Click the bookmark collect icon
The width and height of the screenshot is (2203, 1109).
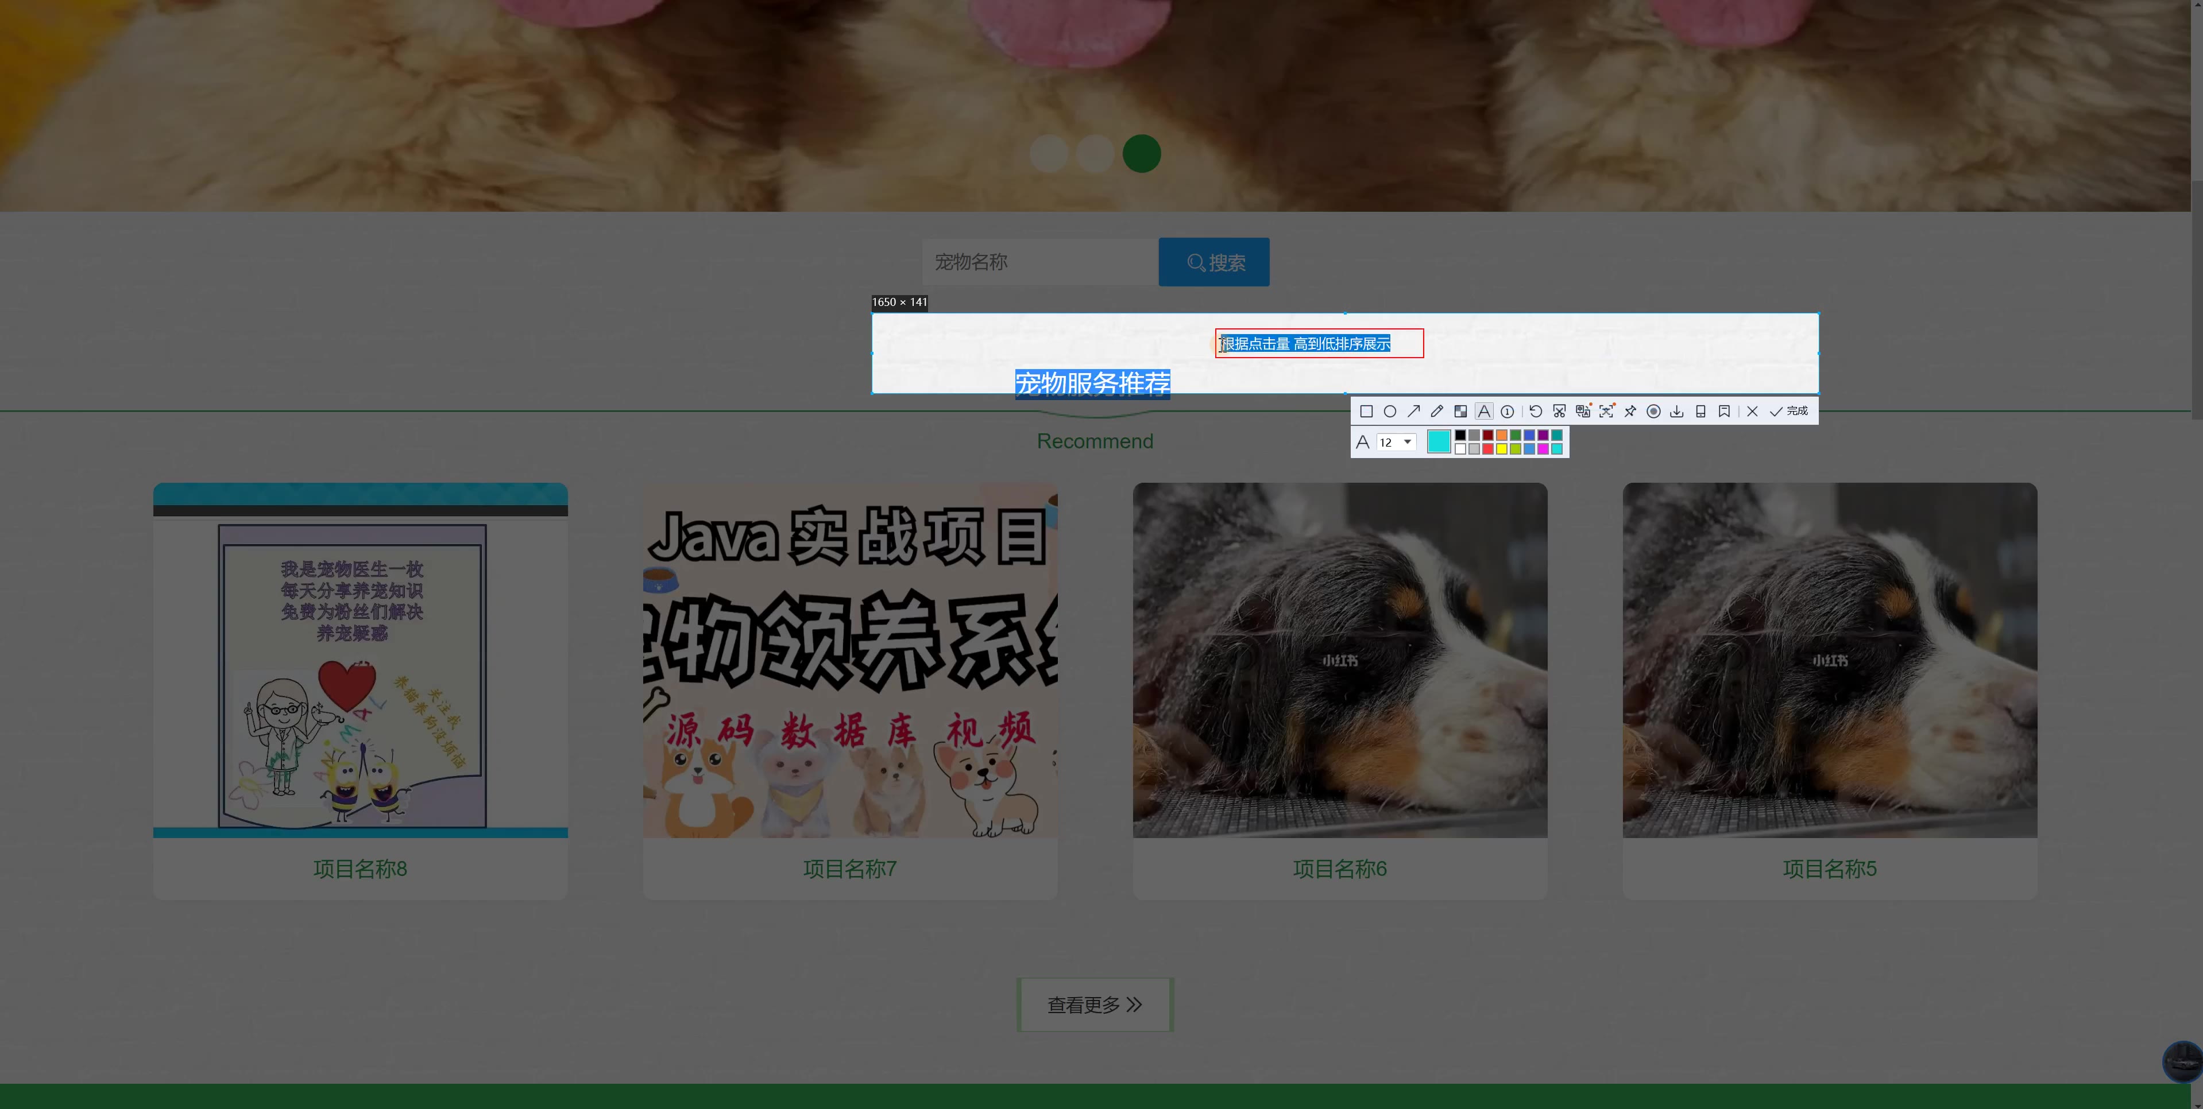[1725, 411]
